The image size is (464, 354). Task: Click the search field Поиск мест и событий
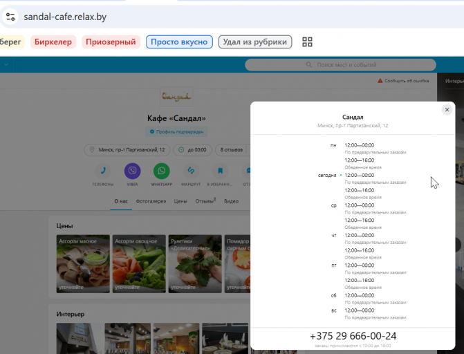340,65
